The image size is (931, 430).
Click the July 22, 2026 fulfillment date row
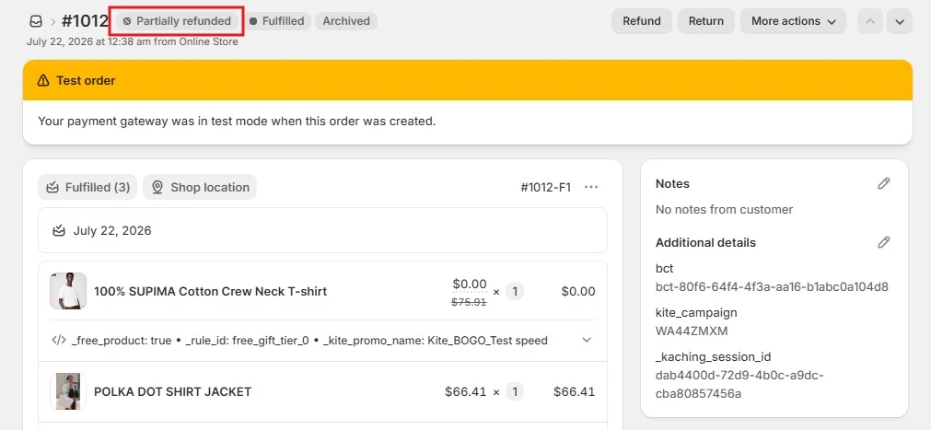point(322,230)
